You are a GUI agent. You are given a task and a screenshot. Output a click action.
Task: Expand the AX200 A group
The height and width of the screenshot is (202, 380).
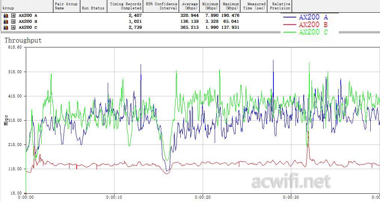pyautogui.click(x=13, y=15)
